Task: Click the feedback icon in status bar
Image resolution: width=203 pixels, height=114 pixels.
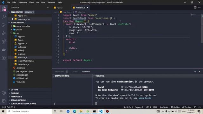Action: tap(195, 107)
